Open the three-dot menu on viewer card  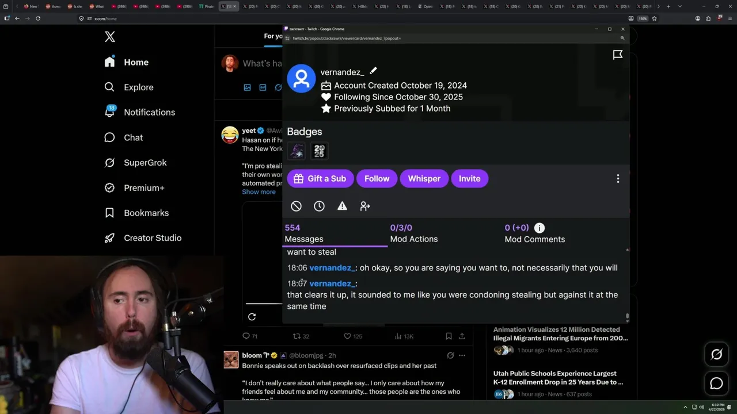tap(618, 179)
